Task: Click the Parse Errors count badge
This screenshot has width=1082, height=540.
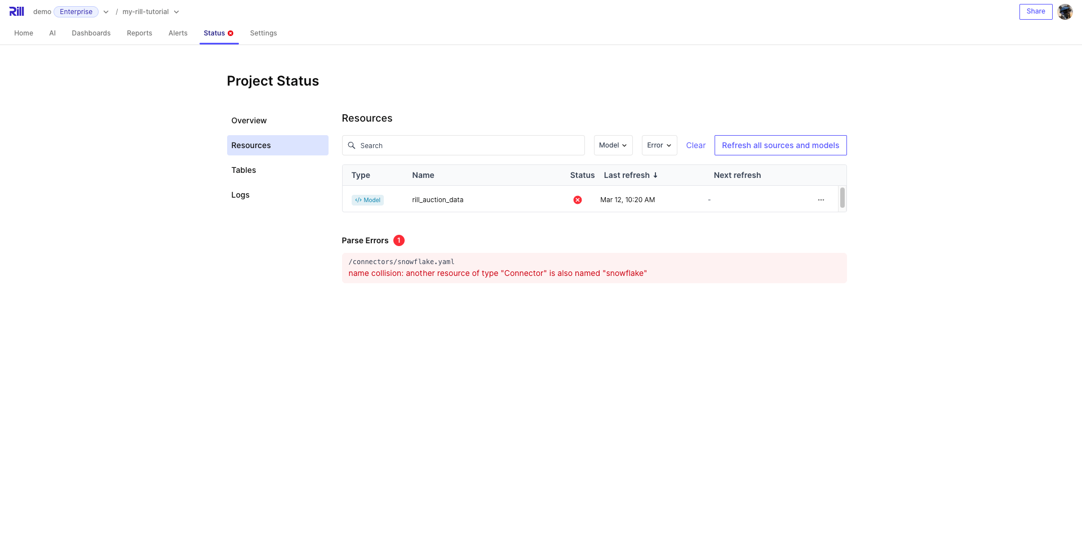Action: pos(399,240)
